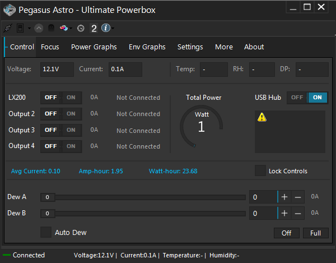Open the About tab

(254, 47)
